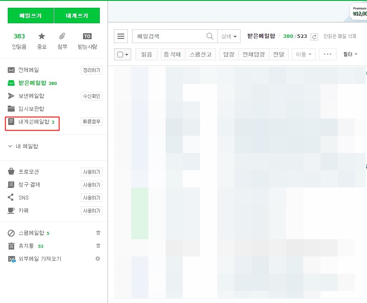
Task: Open select-all checkbox dropdown arrow
Action: coord(126,55)
